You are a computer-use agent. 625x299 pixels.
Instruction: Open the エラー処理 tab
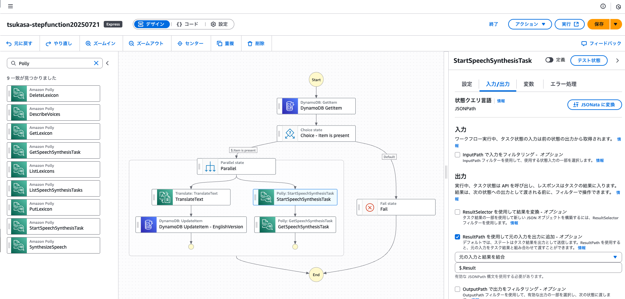563,84
